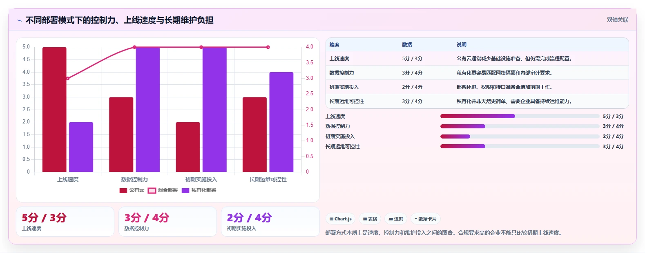
Task: Select the 表格 tag chip
Action: click(x=370, y=219)
